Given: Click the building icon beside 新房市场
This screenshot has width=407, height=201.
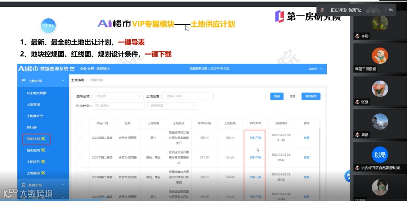Looking at the screenshot, I should [23, 185].
